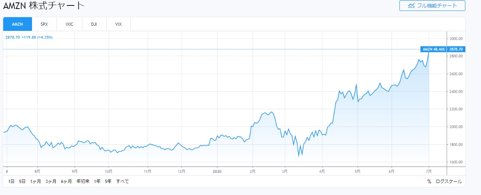Set time range to 年初来
Image resolution: width=481 pixels, height=195 pixels.
click(83, 181)
